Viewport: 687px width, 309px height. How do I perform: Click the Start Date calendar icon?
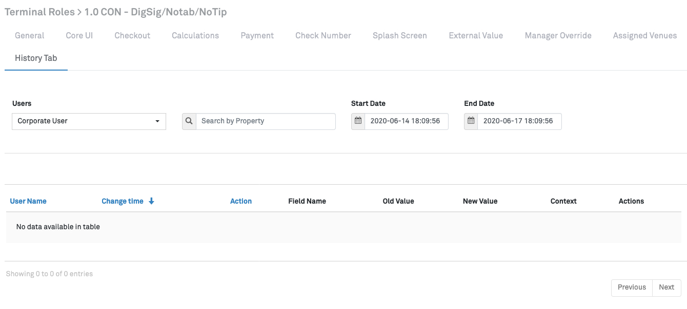click(358, 121)
